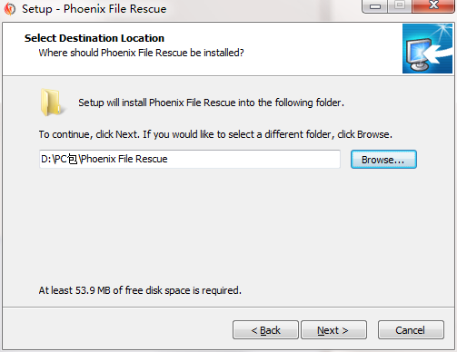
Task: Click the 'Setup - Phoenix File Rescue' window title
Action: [x=94, y=9]
